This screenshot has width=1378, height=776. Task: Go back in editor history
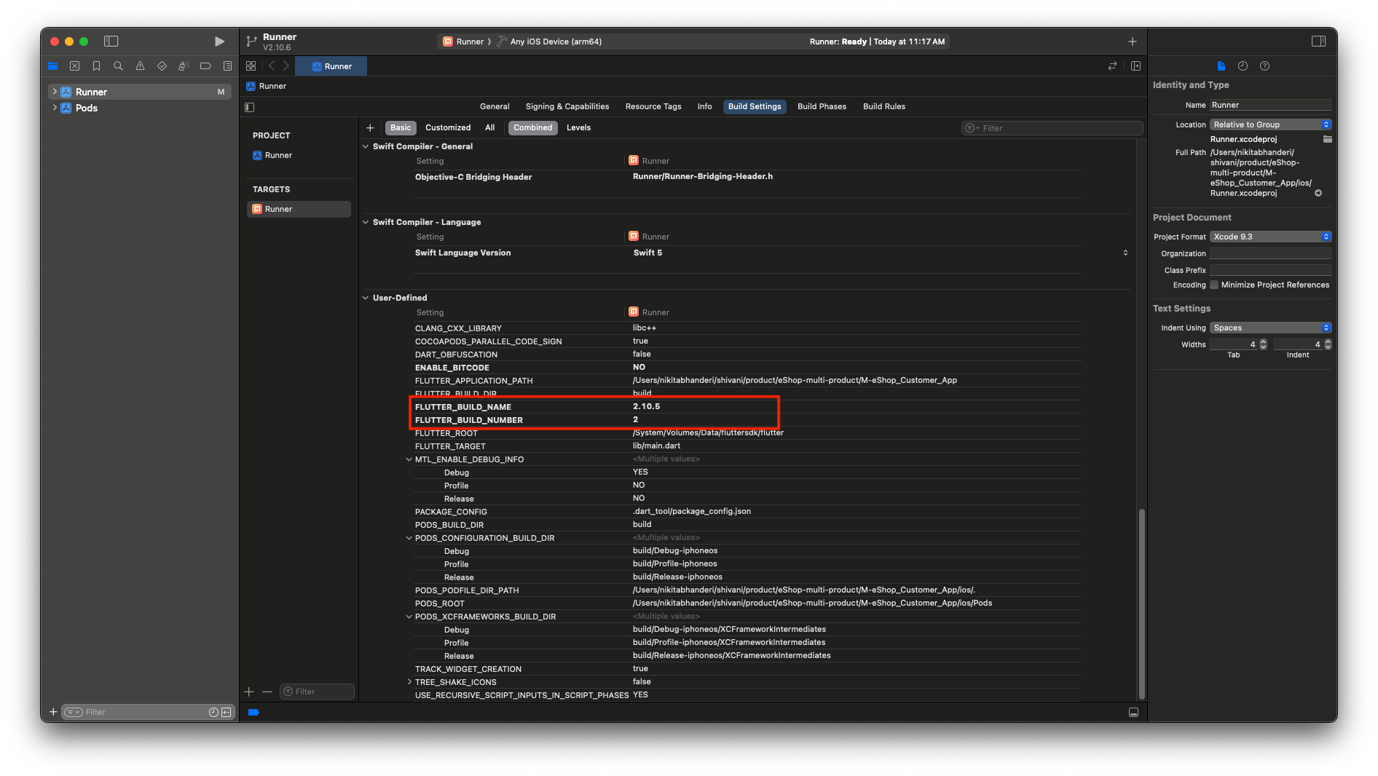(272, 66)
